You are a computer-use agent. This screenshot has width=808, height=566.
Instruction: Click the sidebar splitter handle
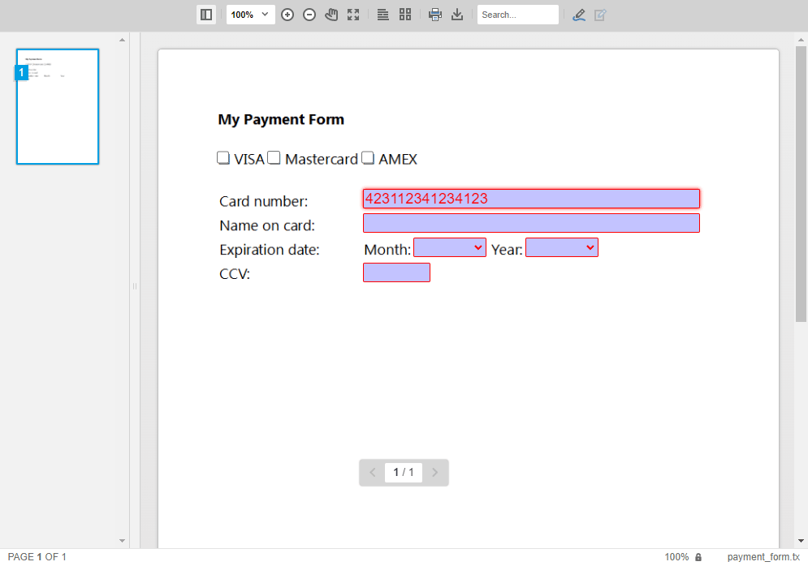pos(135,286)
